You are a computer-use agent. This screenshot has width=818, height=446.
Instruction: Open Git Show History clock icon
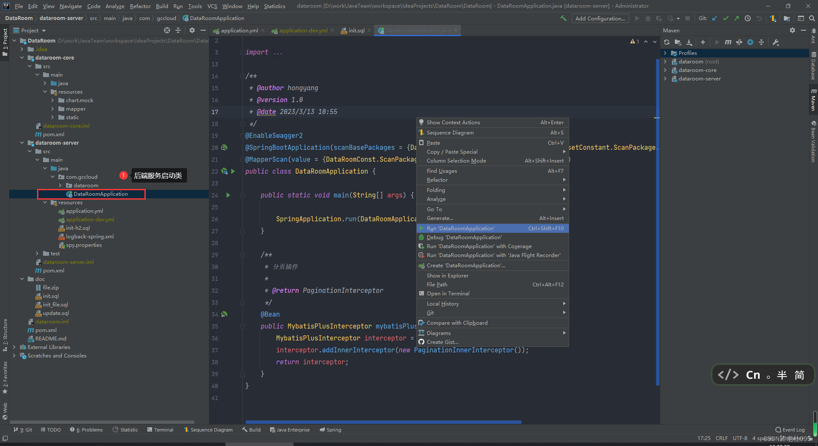pos(748,18)
